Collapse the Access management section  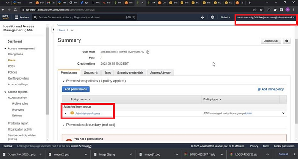(5, 48)
